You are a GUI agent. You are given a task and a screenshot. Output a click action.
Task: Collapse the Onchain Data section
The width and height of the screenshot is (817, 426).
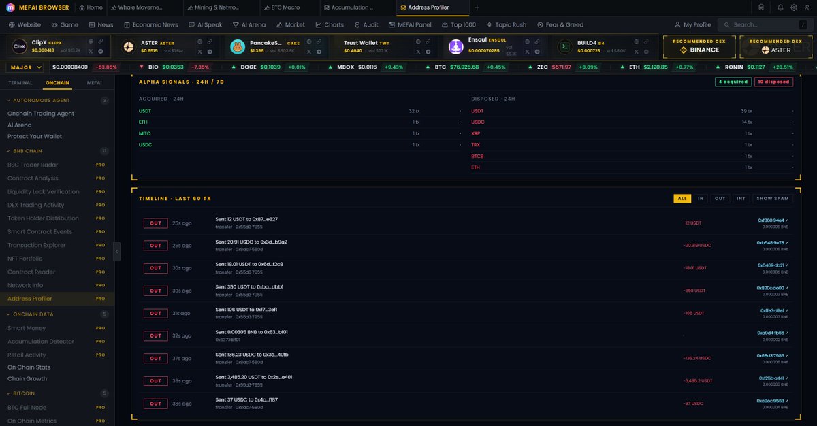pyautogui.click(x=57, y=314)
